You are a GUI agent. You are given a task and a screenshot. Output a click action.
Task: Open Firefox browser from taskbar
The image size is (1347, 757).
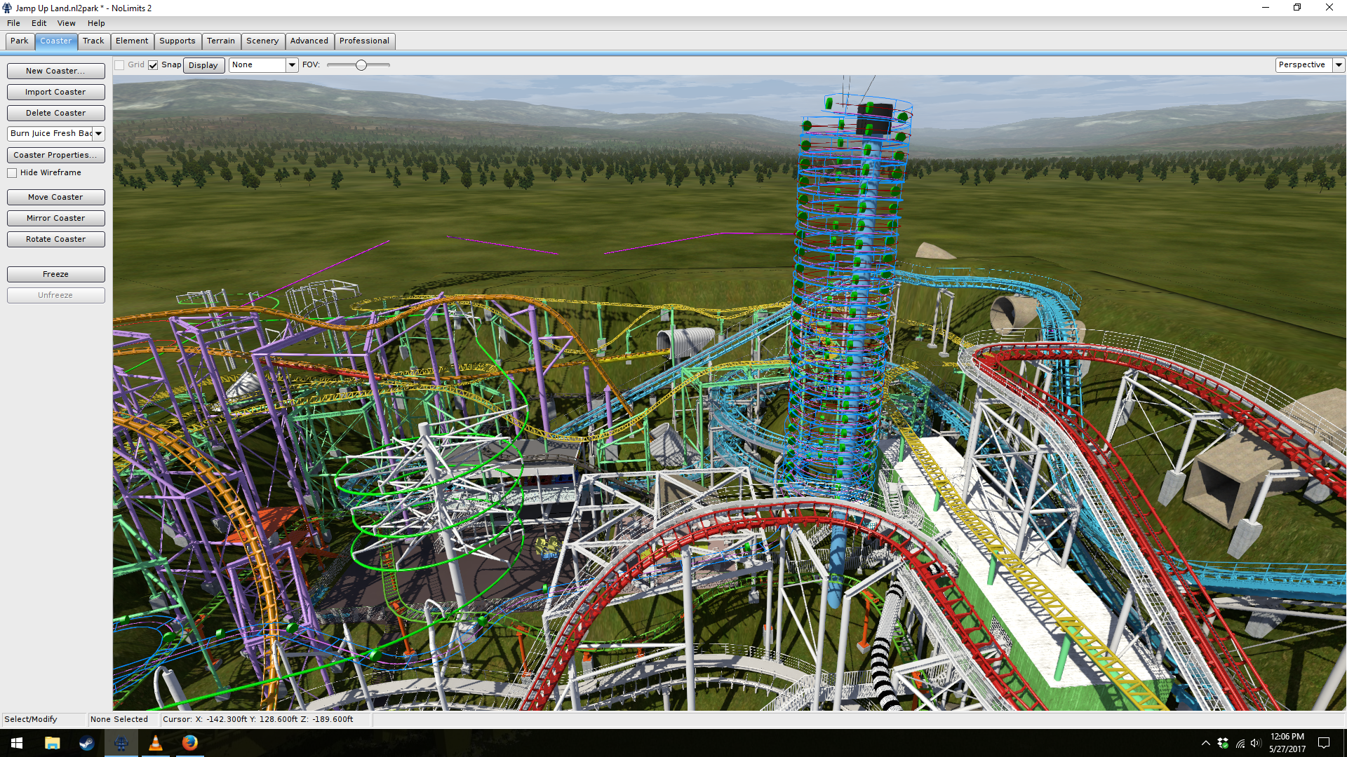[x=189, y=743]
